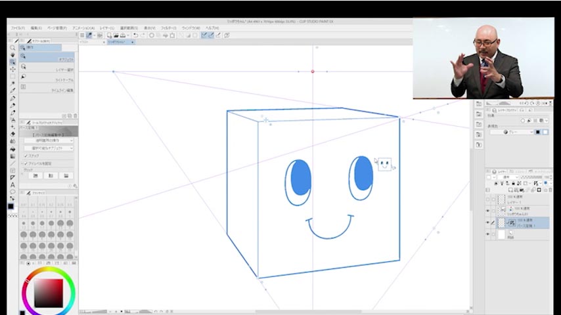Delete sub tool with the trash icon
The width and height of the screenshot is (561, 315).
coord(75,116)
